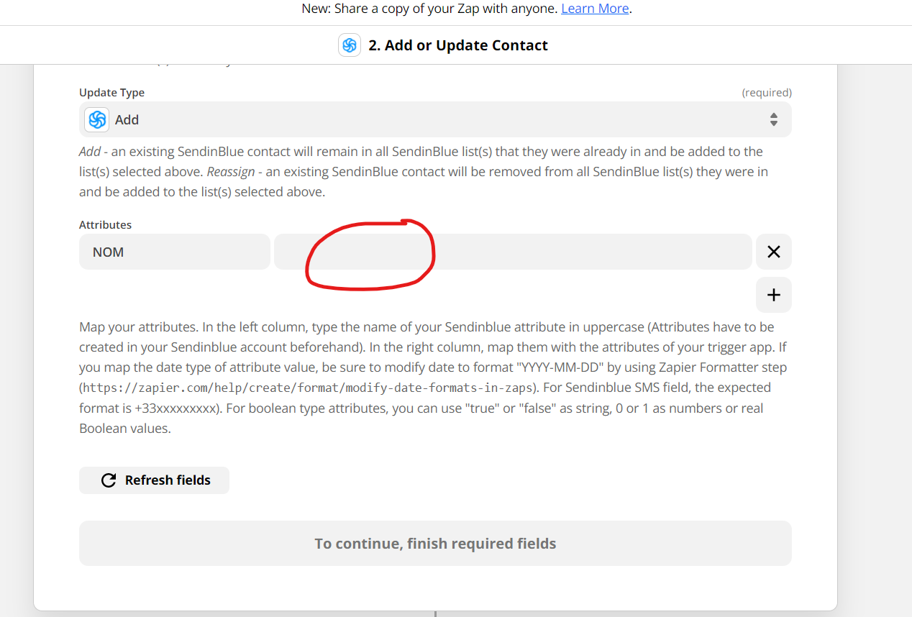Select the '2. Add or Update Contact' title
The image size is (912, 617).
(458, 45)
